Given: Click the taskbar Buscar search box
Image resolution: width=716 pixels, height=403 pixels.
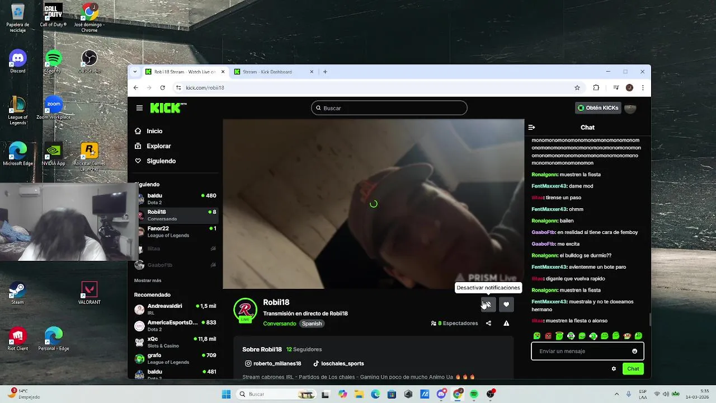Looking at the screenshot, I should coord(276,395).
